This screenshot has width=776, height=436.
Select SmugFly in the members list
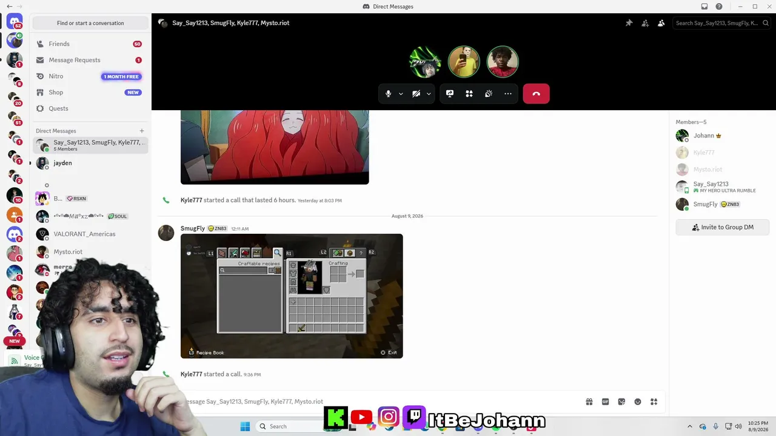722,204
